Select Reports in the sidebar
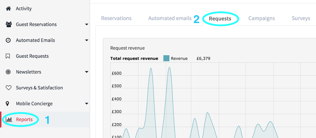 pos(24,119)
